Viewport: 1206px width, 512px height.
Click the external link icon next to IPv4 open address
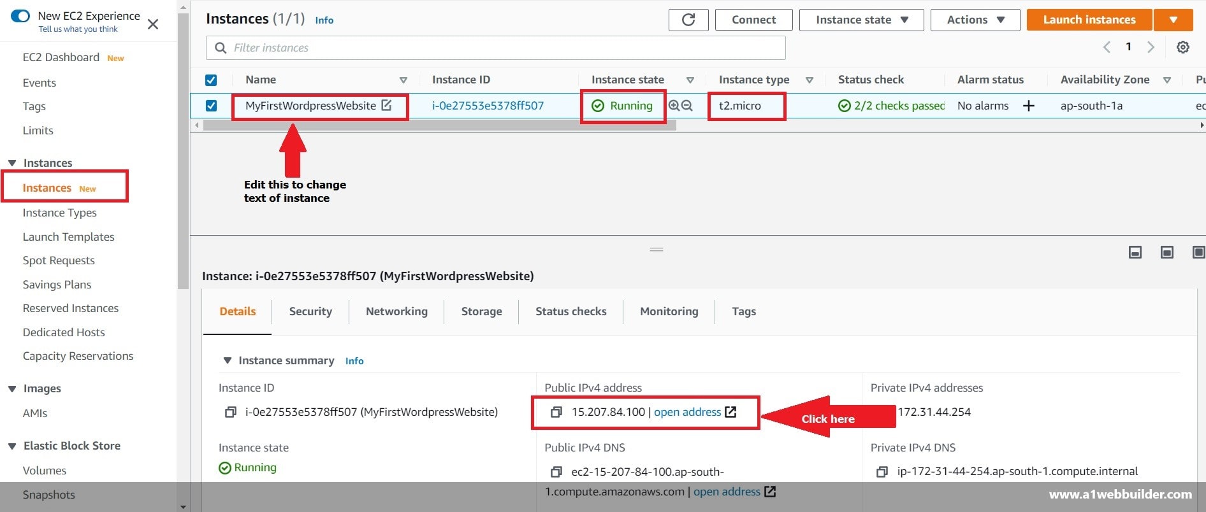[731, 412]
